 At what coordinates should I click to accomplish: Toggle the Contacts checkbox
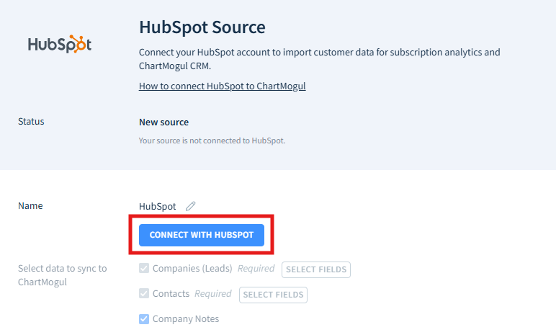pos(144,293)
